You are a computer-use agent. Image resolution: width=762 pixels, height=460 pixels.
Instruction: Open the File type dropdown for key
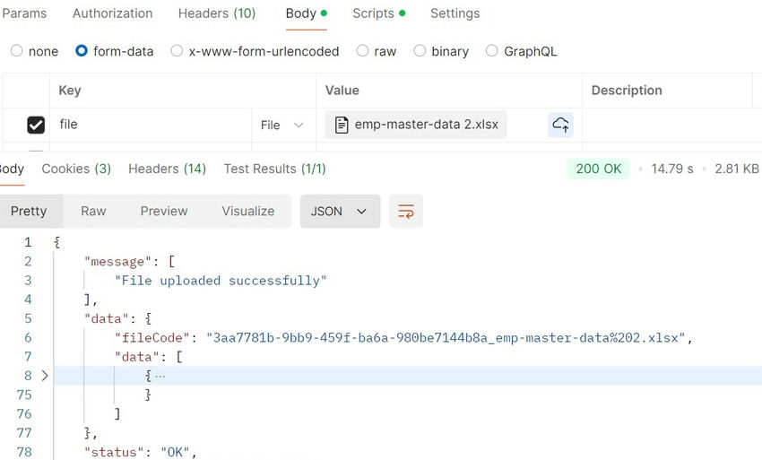point(281,125)
